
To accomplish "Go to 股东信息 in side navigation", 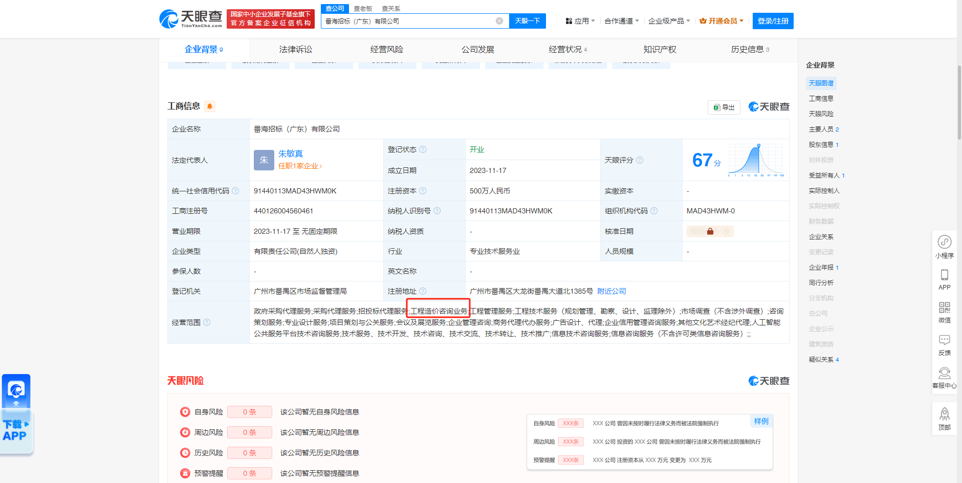I will pos(824,145).
